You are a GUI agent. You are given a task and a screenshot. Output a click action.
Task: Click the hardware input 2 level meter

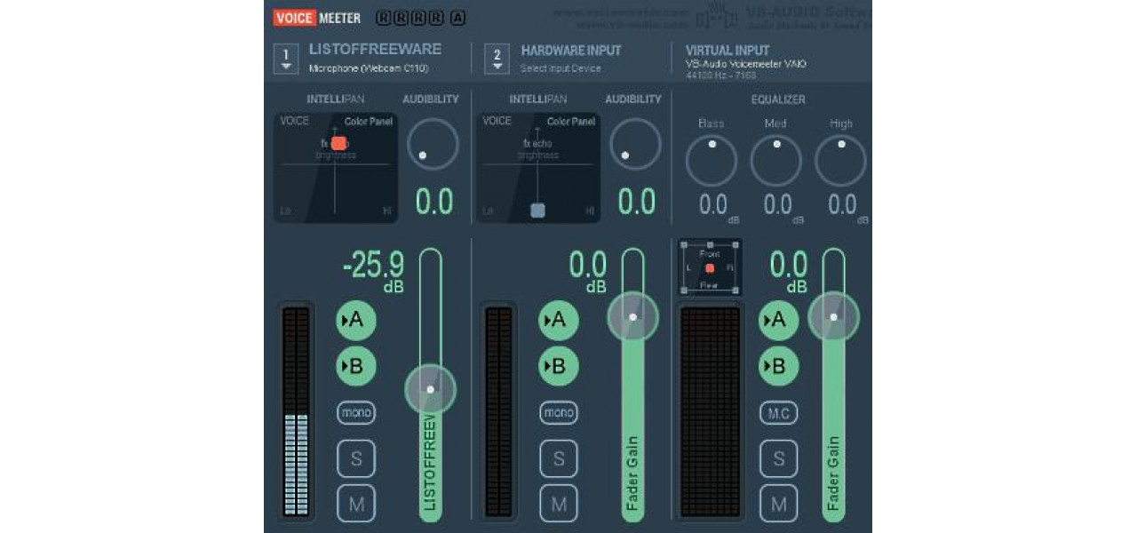click(498, 411)
